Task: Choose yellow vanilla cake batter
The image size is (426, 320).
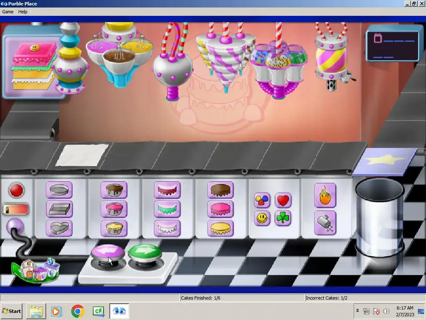Action: click(x=114, y=228)
